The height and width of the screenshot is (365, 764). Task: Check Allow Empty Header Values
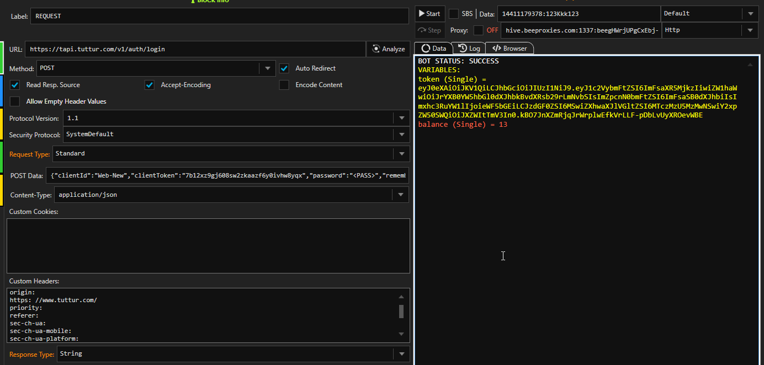click(x=15, y=101)
